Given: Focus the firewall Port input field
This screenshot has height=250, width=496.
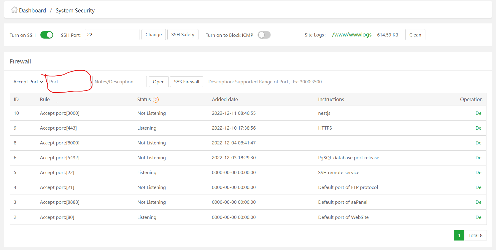Looking at the screenshot, I should pos(69,82).
